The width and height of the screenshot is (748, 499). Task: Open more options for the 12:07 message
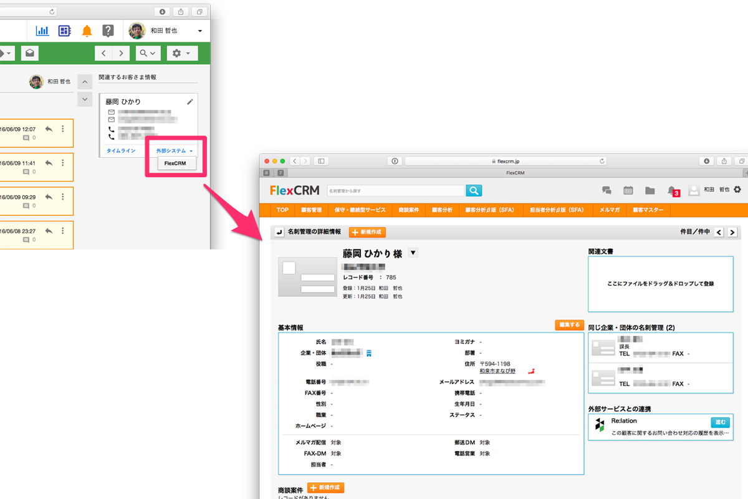tap(62, 128)
